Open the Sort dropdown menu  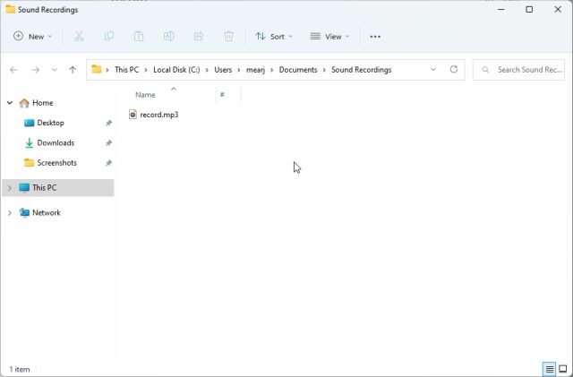(275, 37)
